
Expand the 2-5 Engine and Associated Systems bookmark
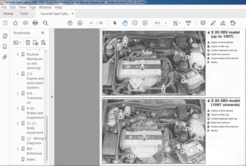(18, 74)
